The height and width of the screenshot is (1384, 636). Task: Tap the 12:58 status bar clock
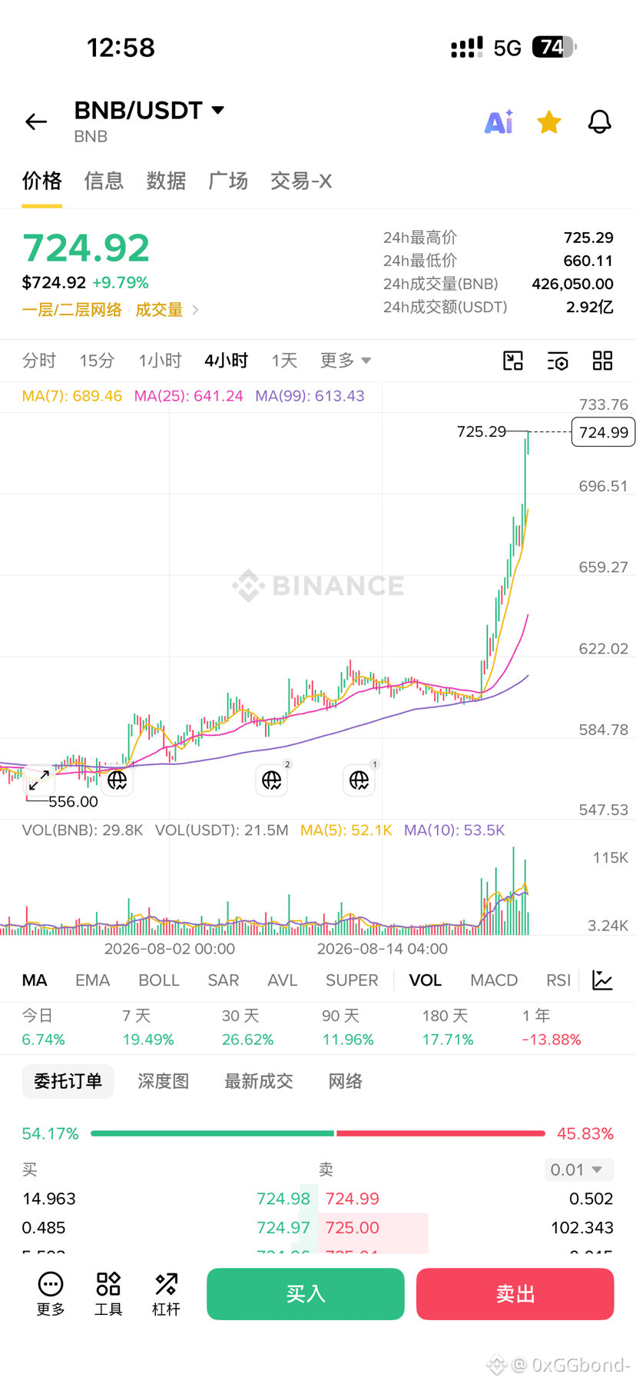click(121, 48)
